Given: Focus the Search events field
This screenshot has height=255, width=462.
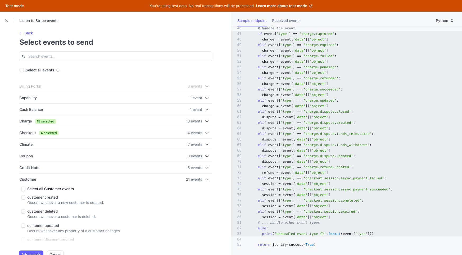Looking at the screenshot, I should (115, 56).
